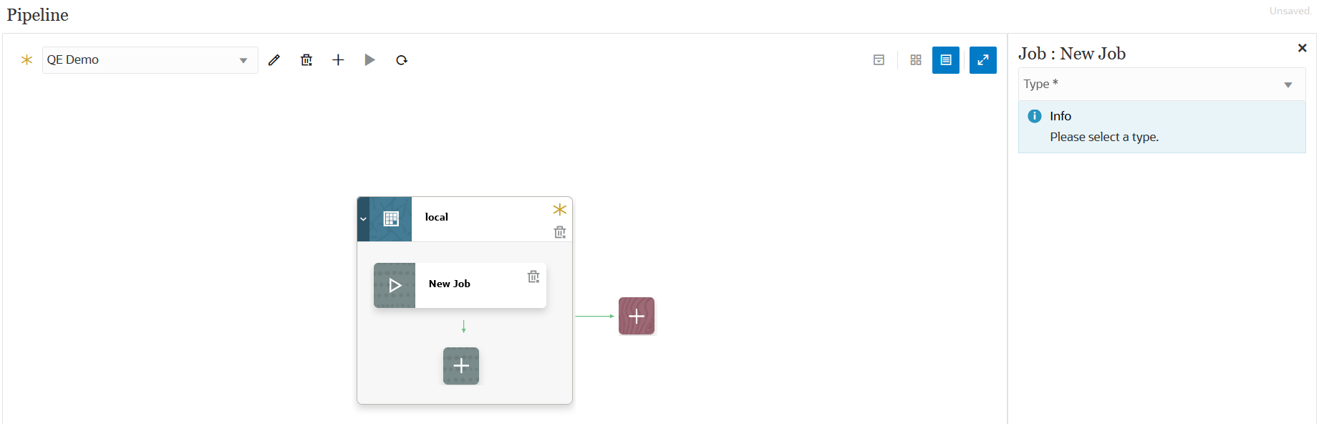
Task: Add a new stage with the maroon plus tile
Action: (637, 316)
